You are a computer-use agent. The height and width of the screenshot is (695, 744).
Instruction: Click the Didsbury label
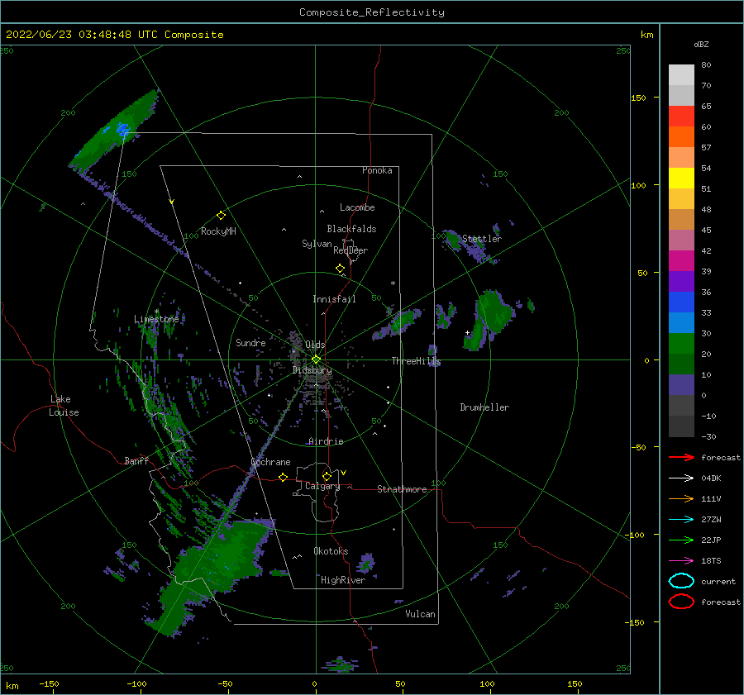pyautogui.click(x=312, y=370)
